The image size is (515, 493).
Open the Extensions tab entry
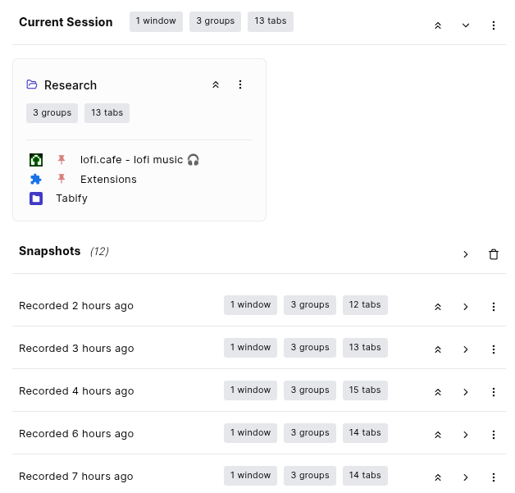pos(108,180)
